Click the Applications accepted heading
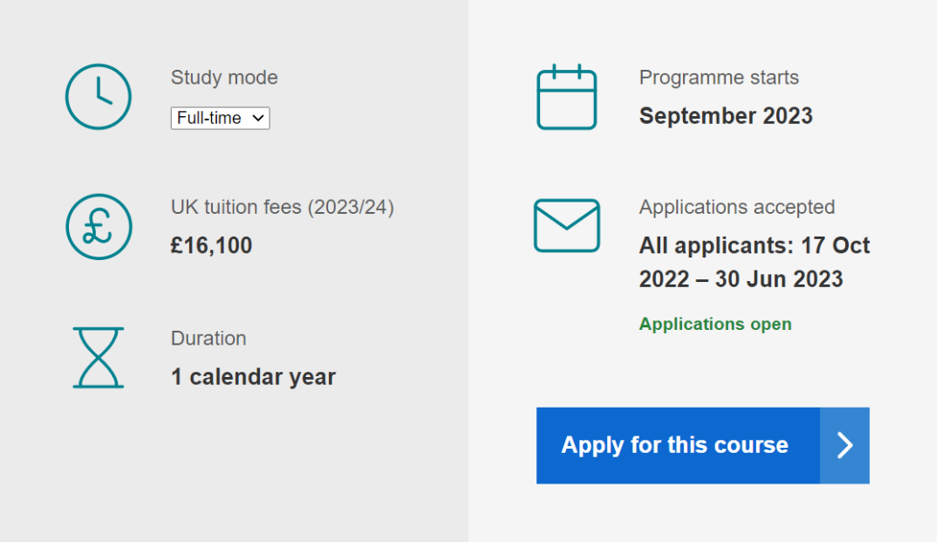 [x=737, y=208]
